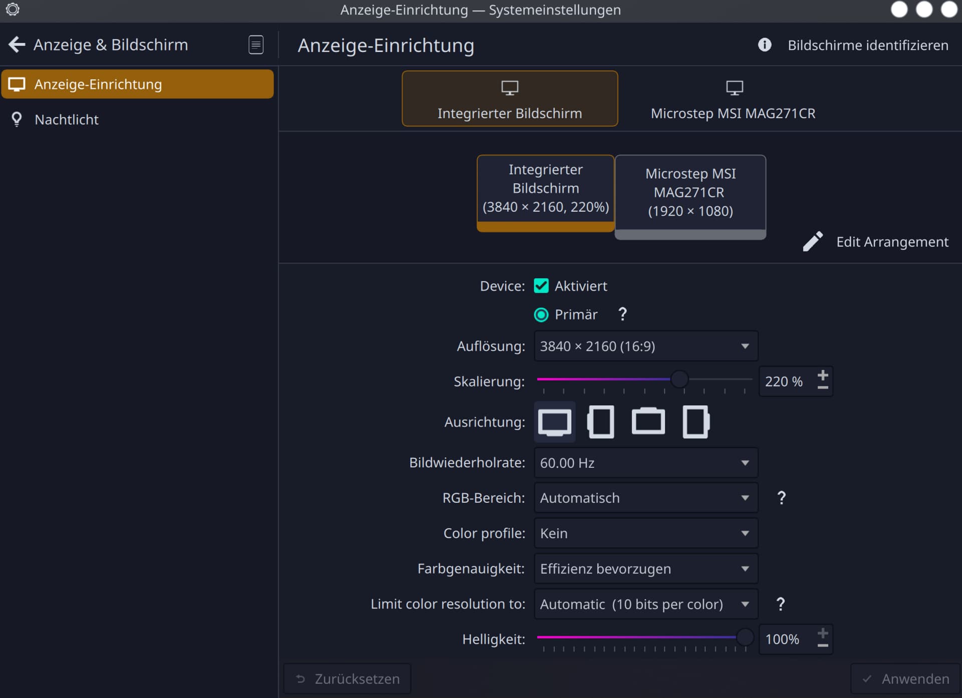
Task: Open the Auflösung resolution dropdown
Action: [x=645, y=345]
